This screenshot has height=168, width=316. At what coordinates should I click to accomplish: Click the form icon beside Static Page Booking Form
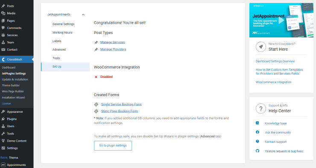point(97,111)
